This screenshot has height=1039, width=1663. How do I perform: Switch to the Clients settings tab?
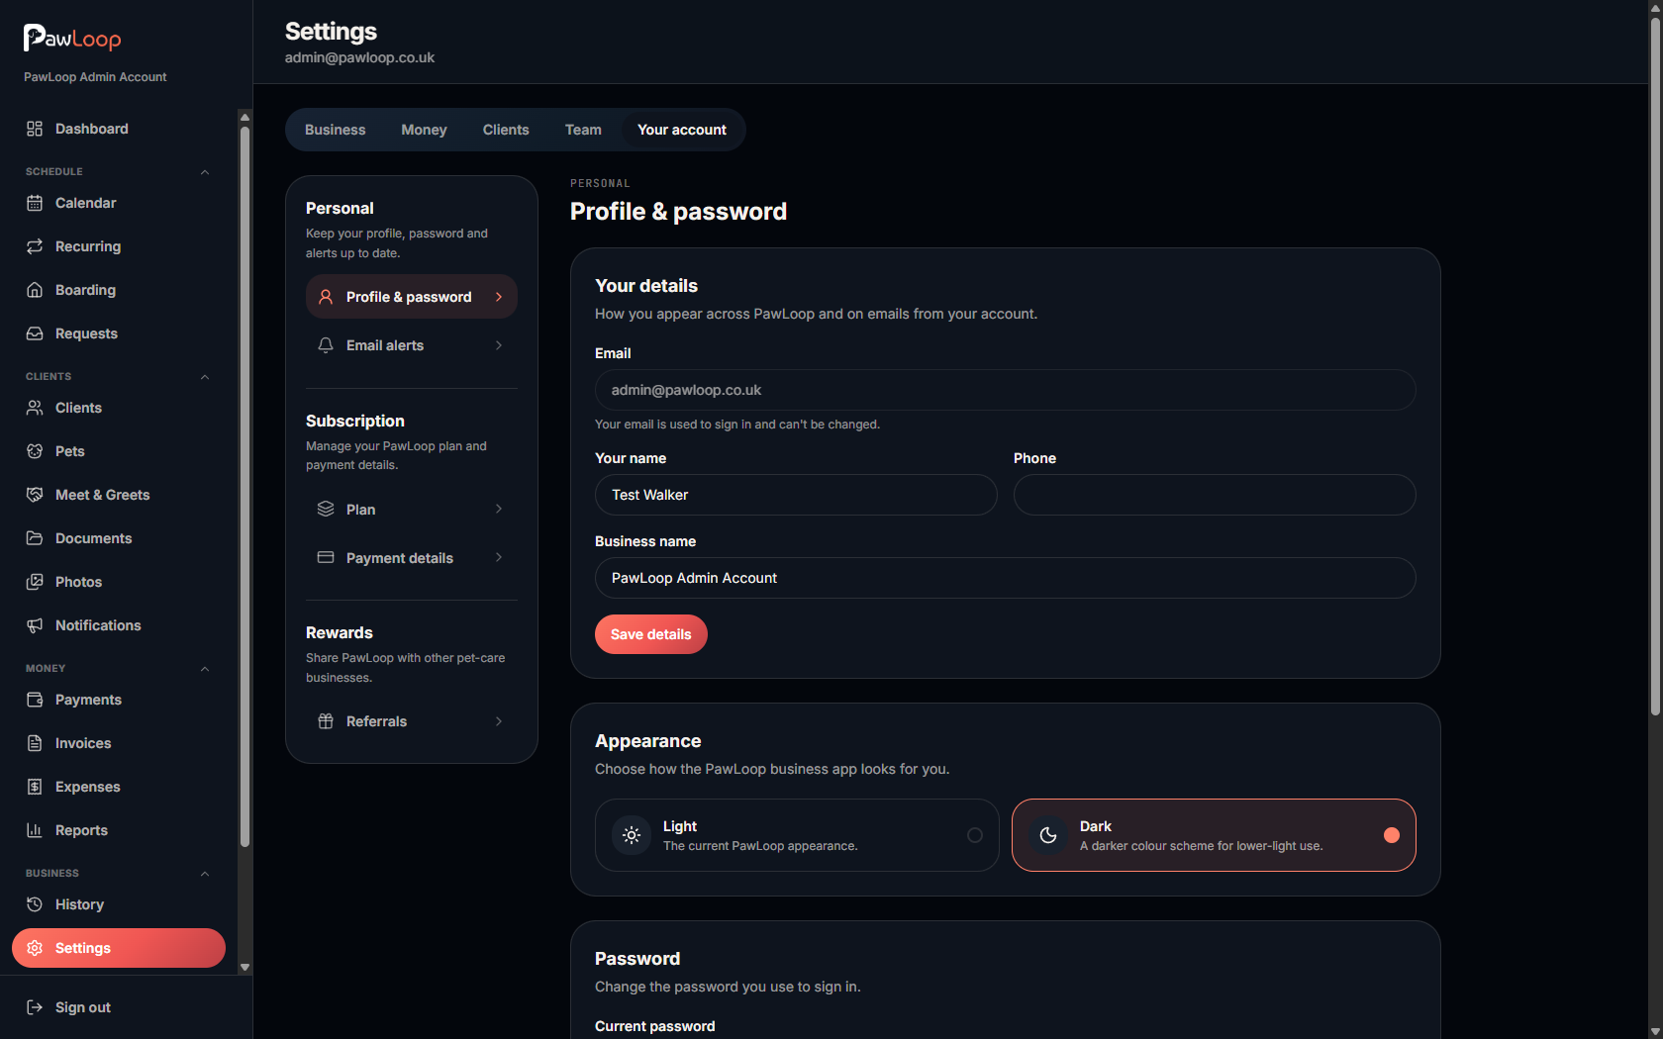506,130
